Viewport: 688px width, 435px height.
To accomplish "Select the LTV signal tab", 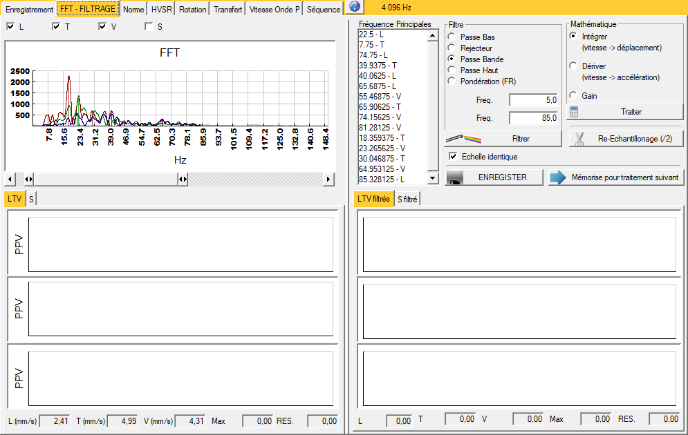I will (15, 198).
